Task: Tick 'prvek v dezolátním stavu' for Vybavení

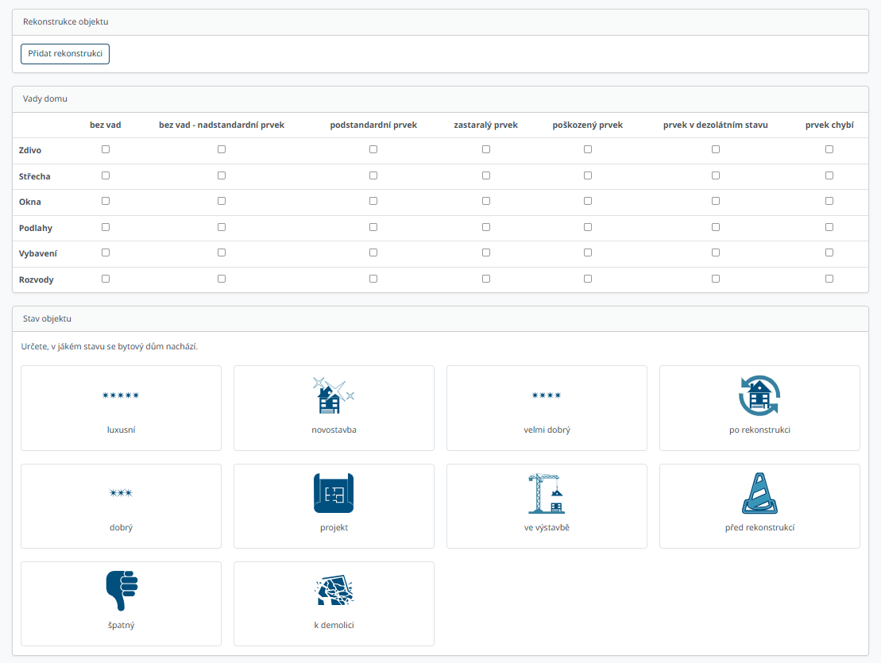Action: click(x=716, y=252)
